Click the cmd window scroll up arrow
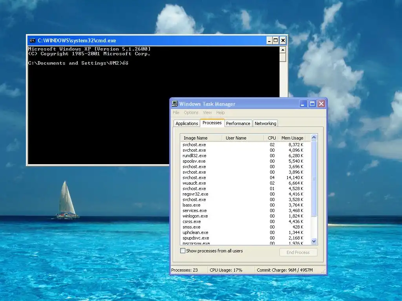Viewport: 402px width, 301px height. click(x=283, y=50)
